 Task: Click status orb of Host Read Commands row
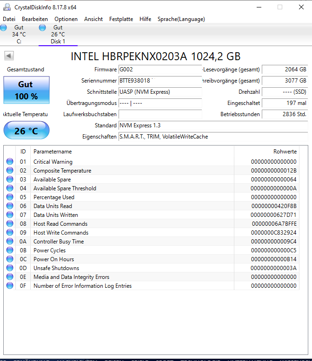(x=10, y=223)
